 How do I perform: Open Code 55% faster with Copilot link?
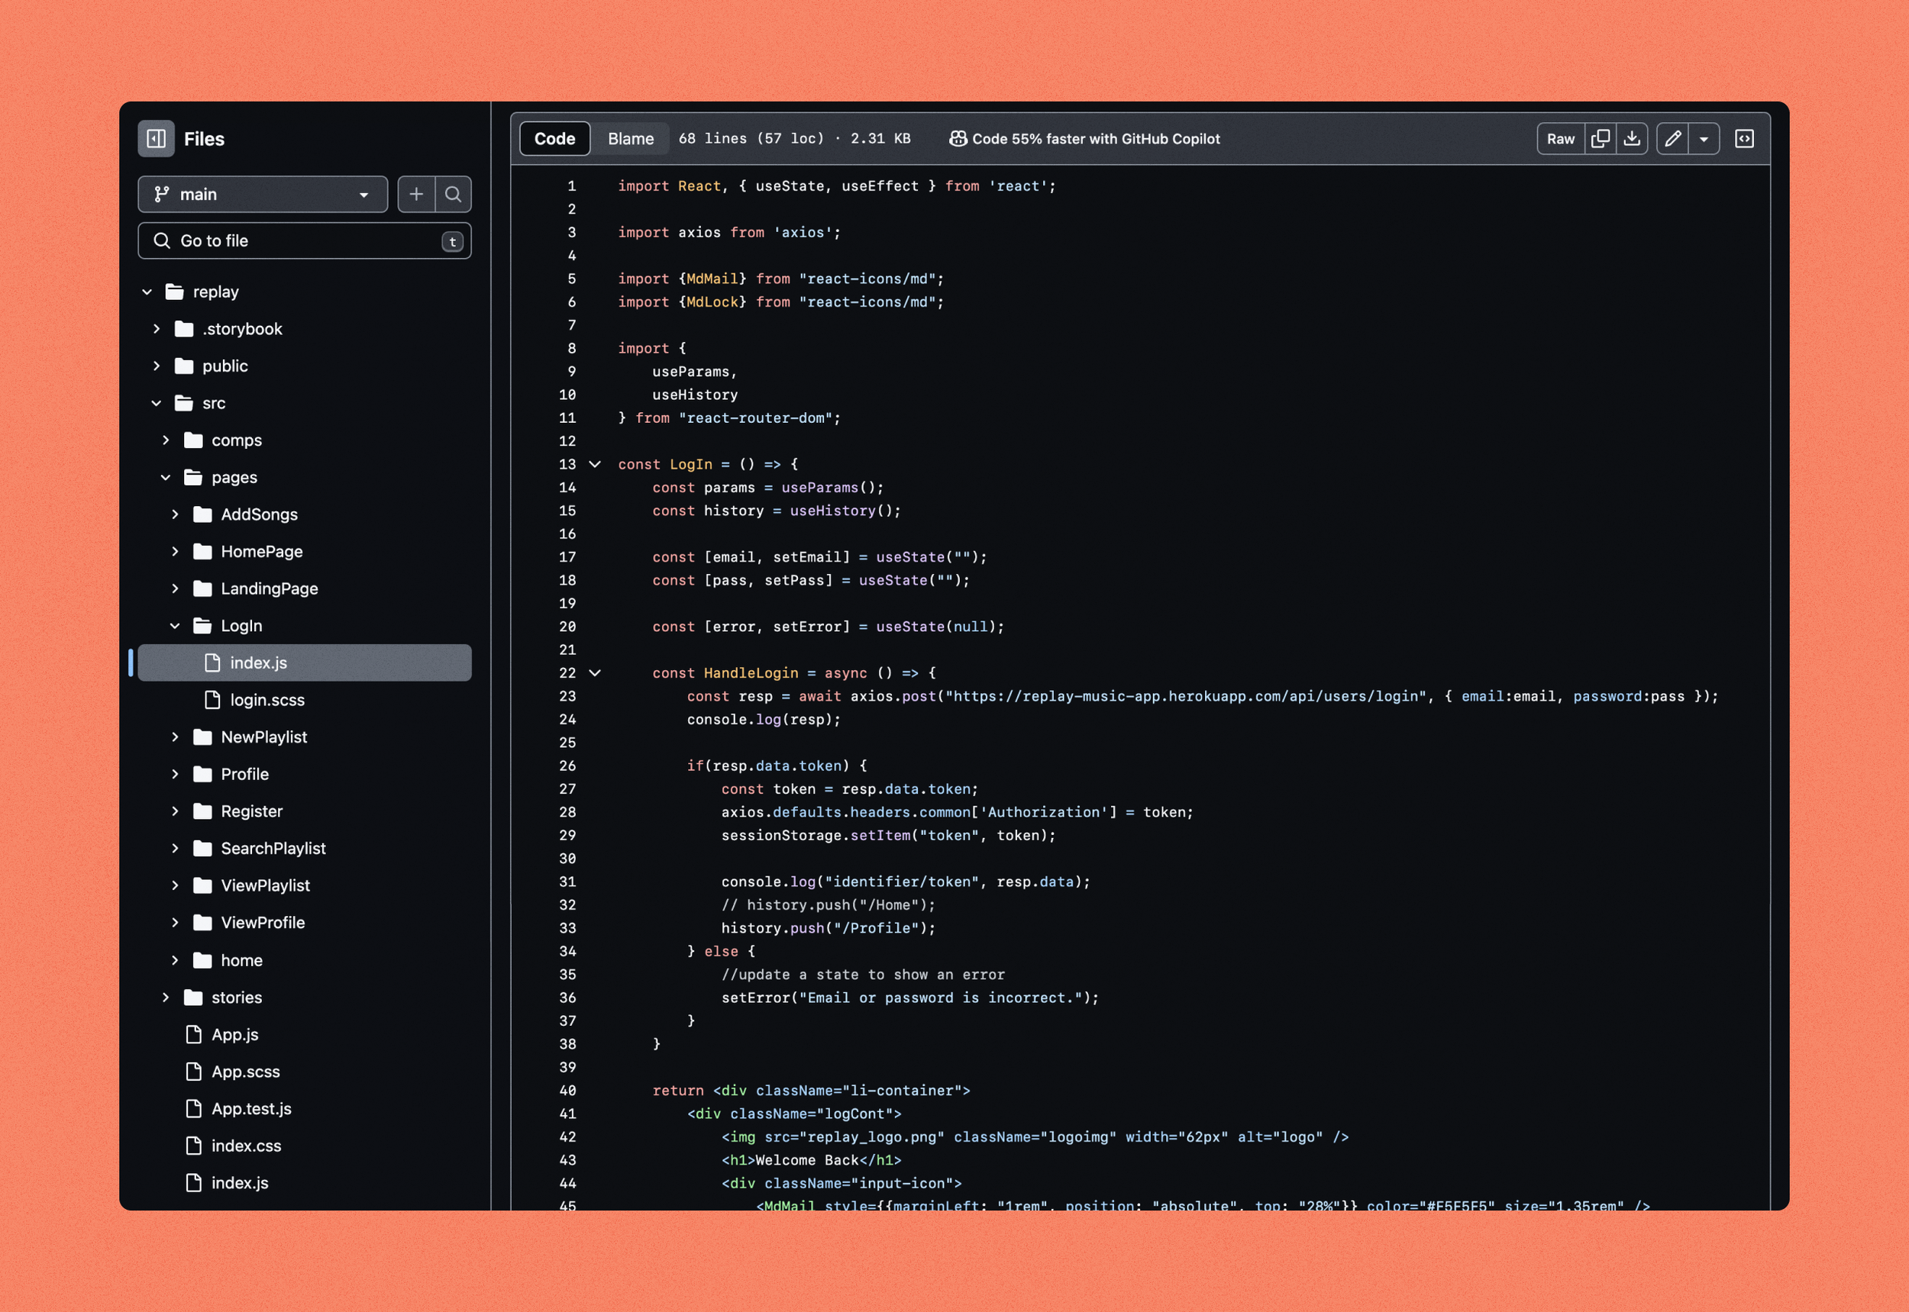tap(1096, 139)
